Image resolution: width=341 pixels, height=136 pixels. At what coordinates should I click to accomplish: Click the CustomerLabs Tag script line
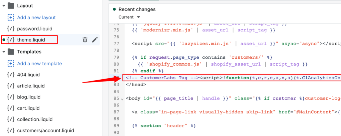pos(232,78)
